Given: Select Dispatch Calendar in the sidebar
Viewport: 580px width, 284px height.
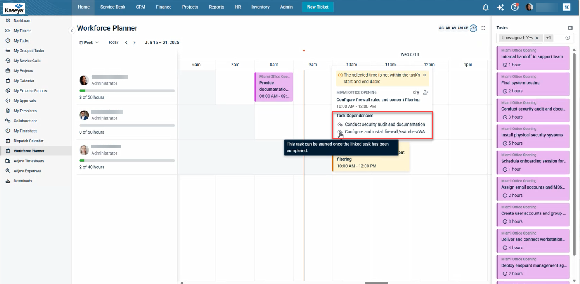Looking at the screenshot, I should [29, 141].
